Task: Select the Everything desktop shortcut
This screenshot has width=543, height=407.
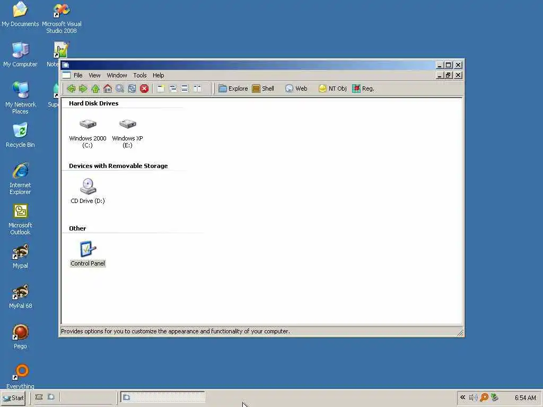Action: (20, 377)
